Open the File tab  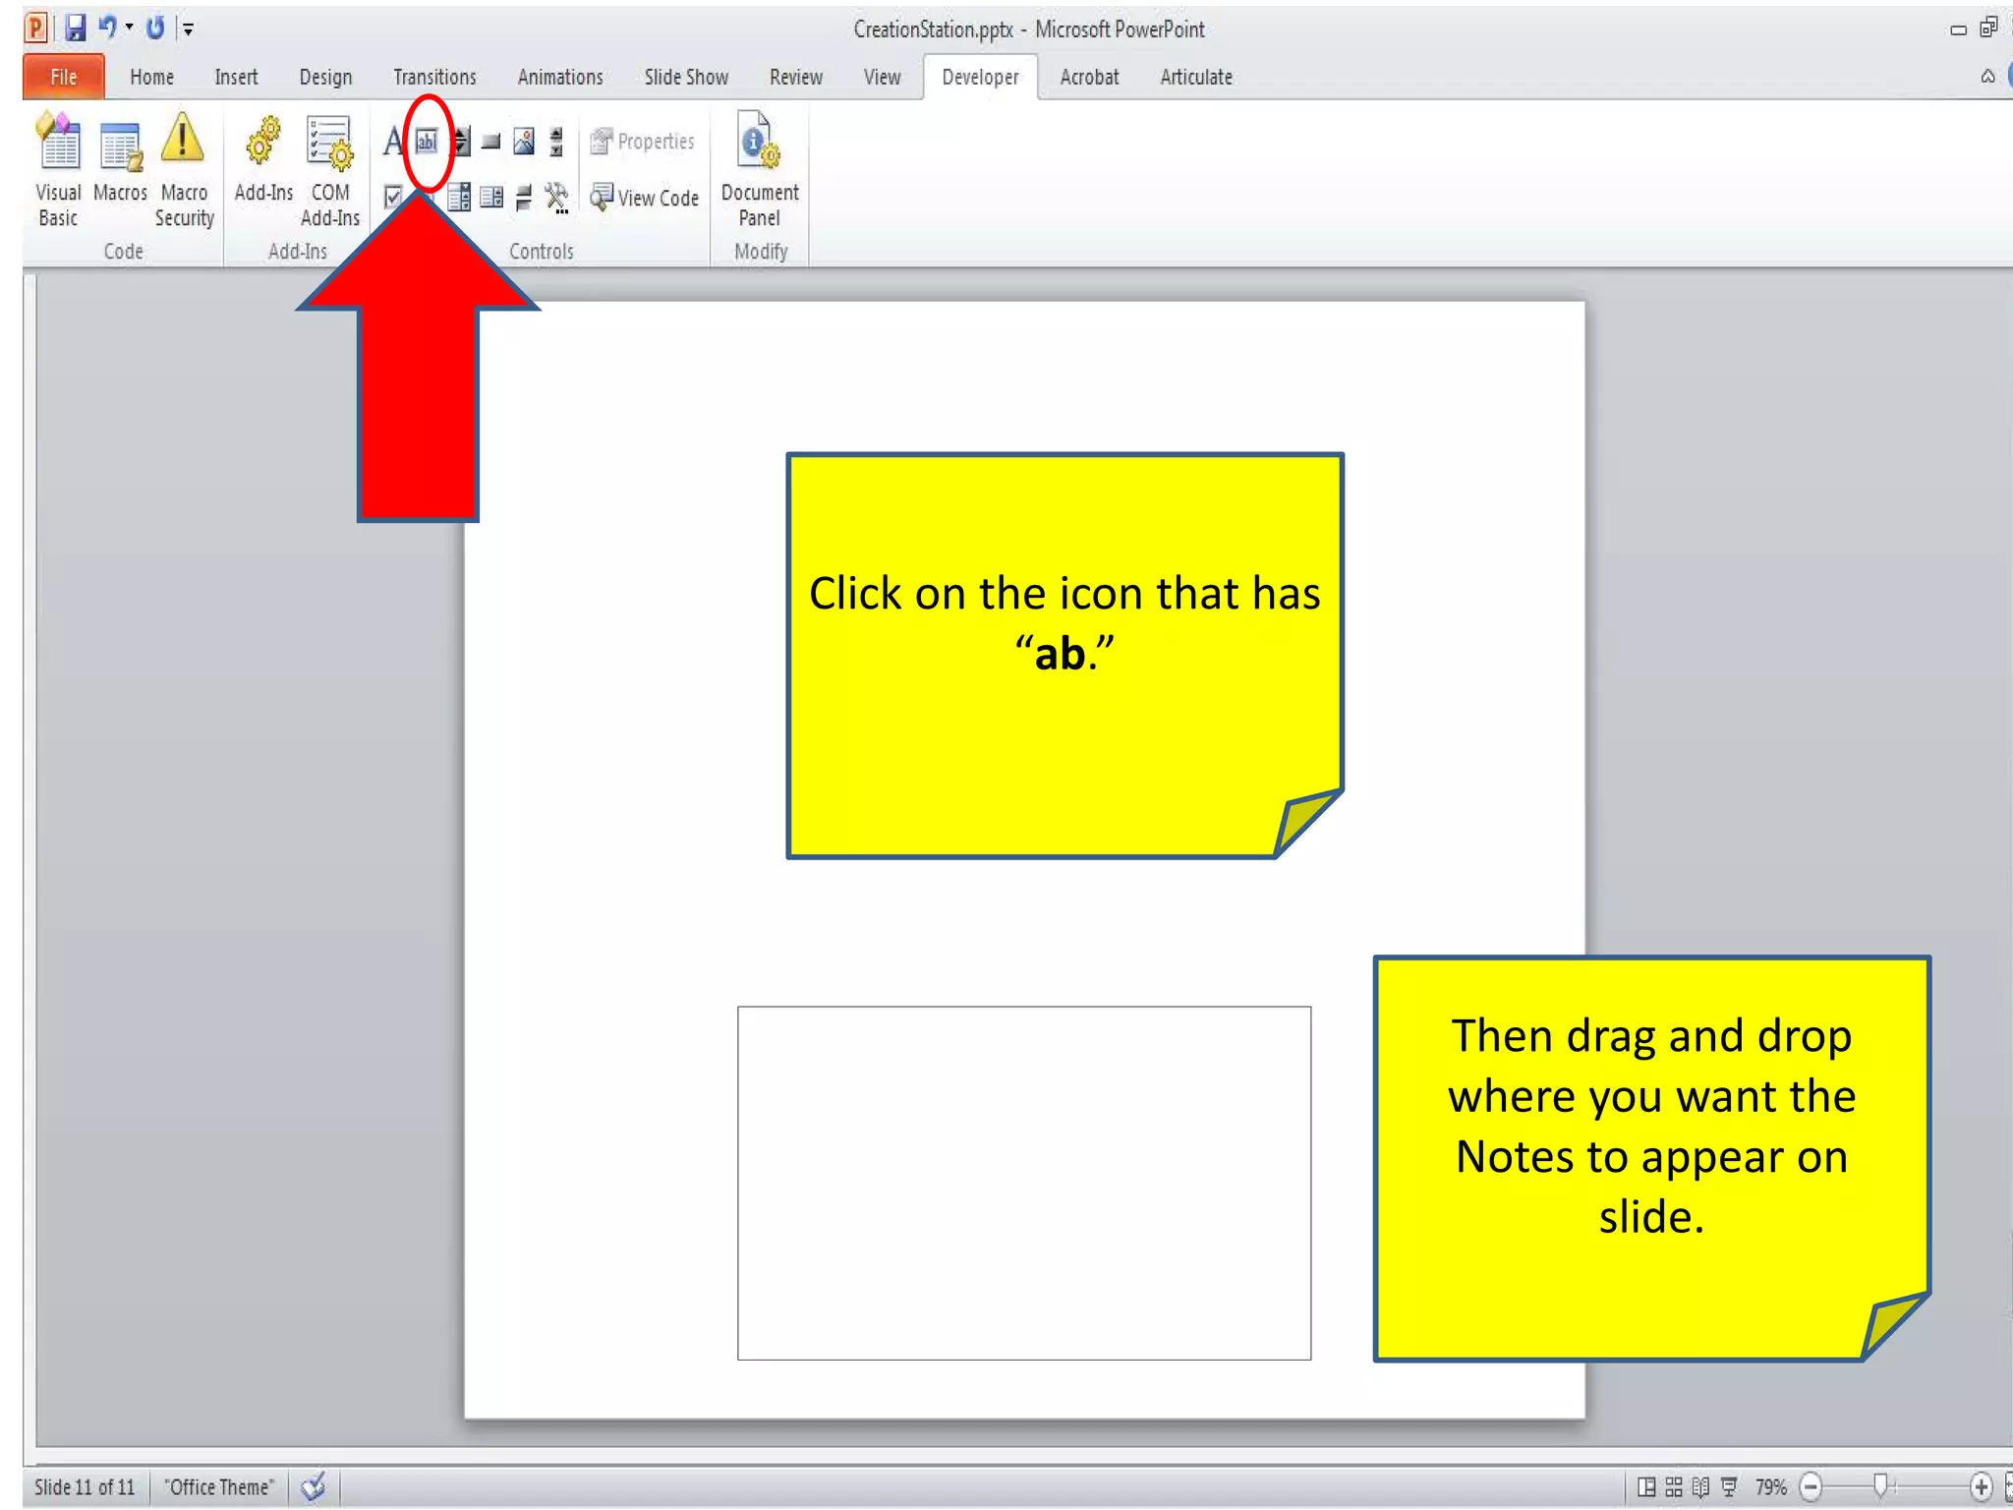[64, 77]
